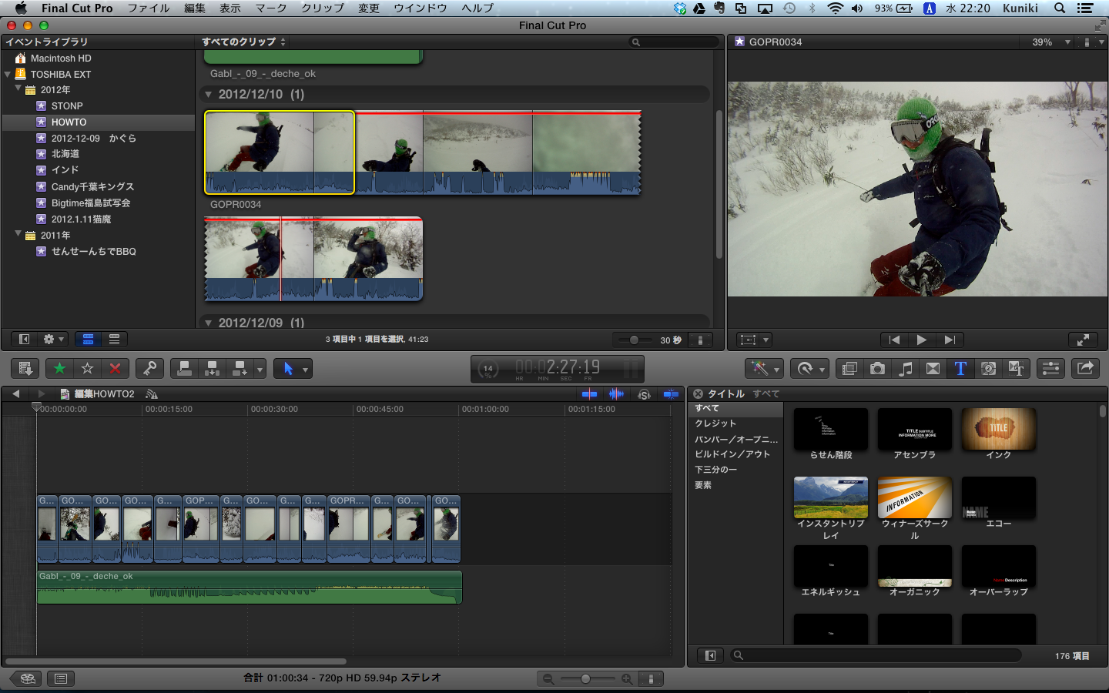1109x693 pixels.
Task: Open Spotlight search in the menu bar
Action: 1060,8
